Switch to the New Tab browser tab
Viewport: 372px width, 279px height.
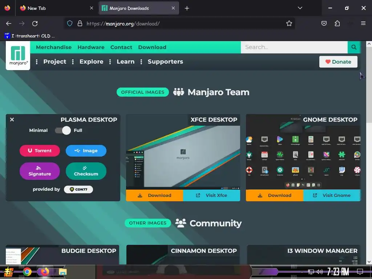pos(56,8)
